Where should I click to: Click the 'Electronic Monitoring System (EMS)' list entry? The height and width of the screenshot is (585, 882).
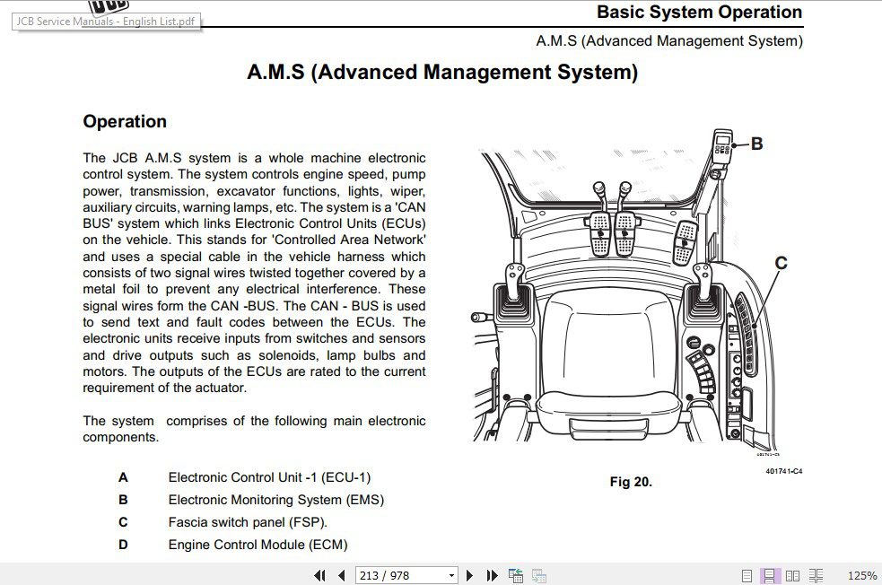276,500
